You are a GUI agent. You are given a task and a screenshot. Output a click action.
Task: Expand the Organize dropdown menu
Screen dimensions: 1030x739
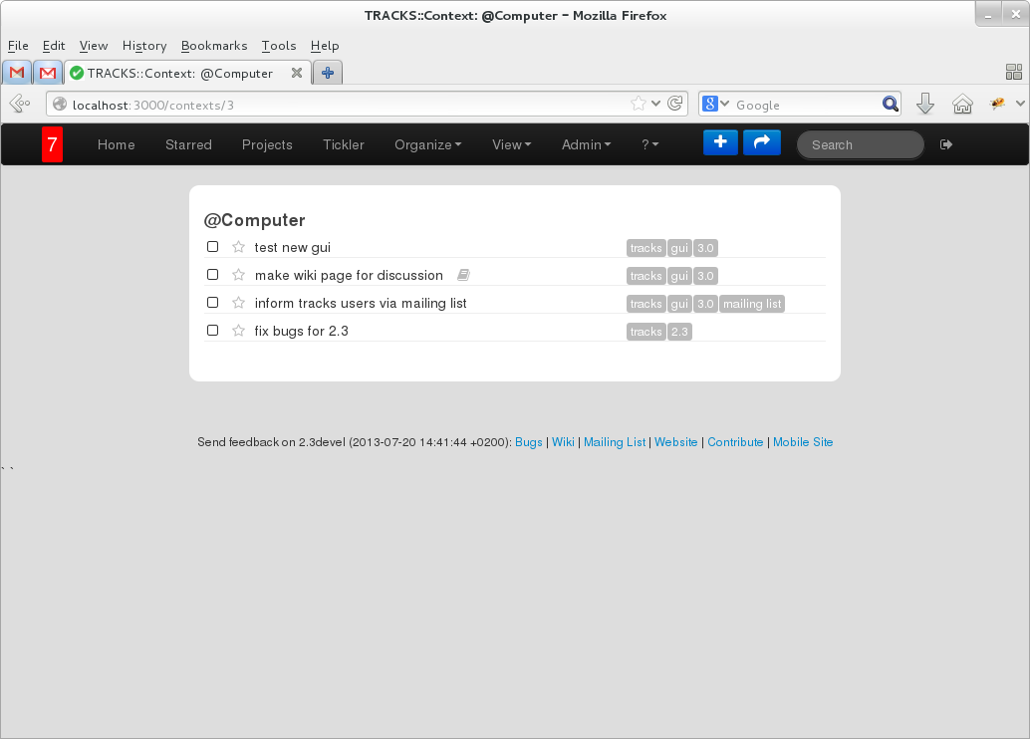(427, 144)
